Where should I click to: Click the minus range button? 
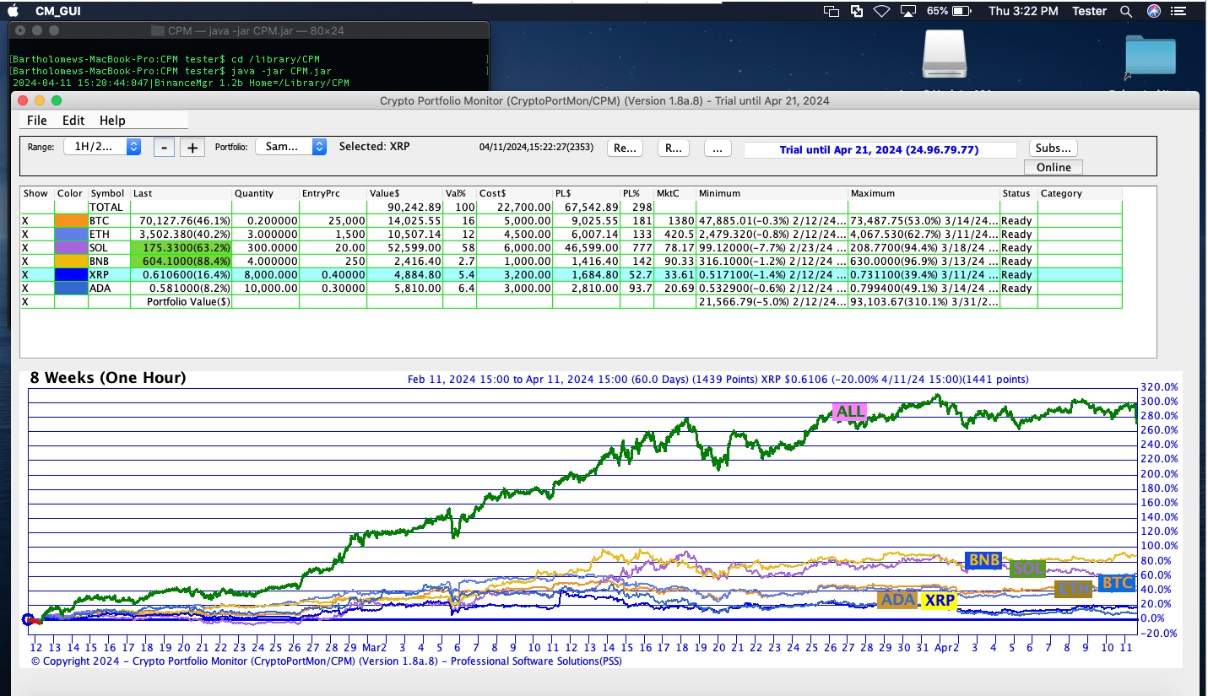tap(165, 148)
